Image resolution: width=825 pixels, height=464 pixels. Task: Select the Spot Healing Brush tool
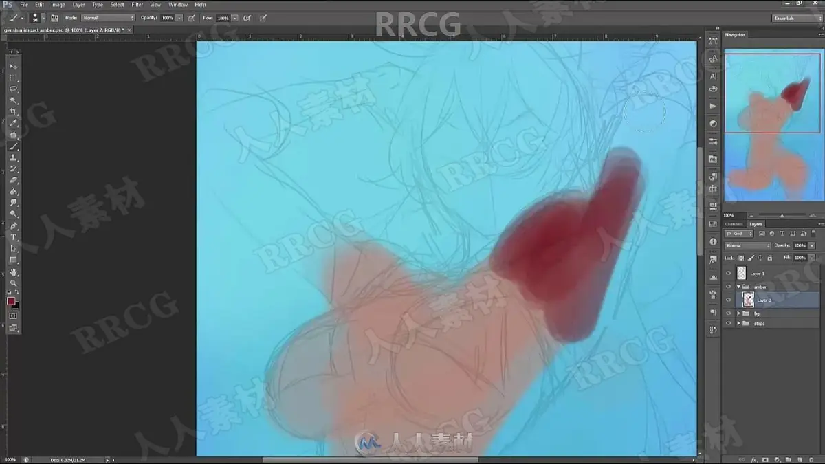[x=14, y=135]
